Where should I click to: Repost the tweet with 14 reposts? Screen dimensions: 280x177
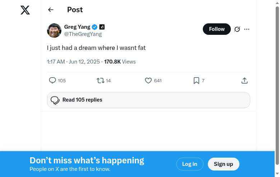coord(101,80)
